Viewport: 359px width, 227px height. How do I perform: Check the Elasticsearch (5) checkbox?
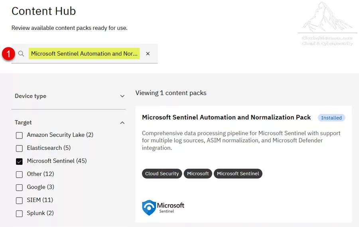click(19, 149)
